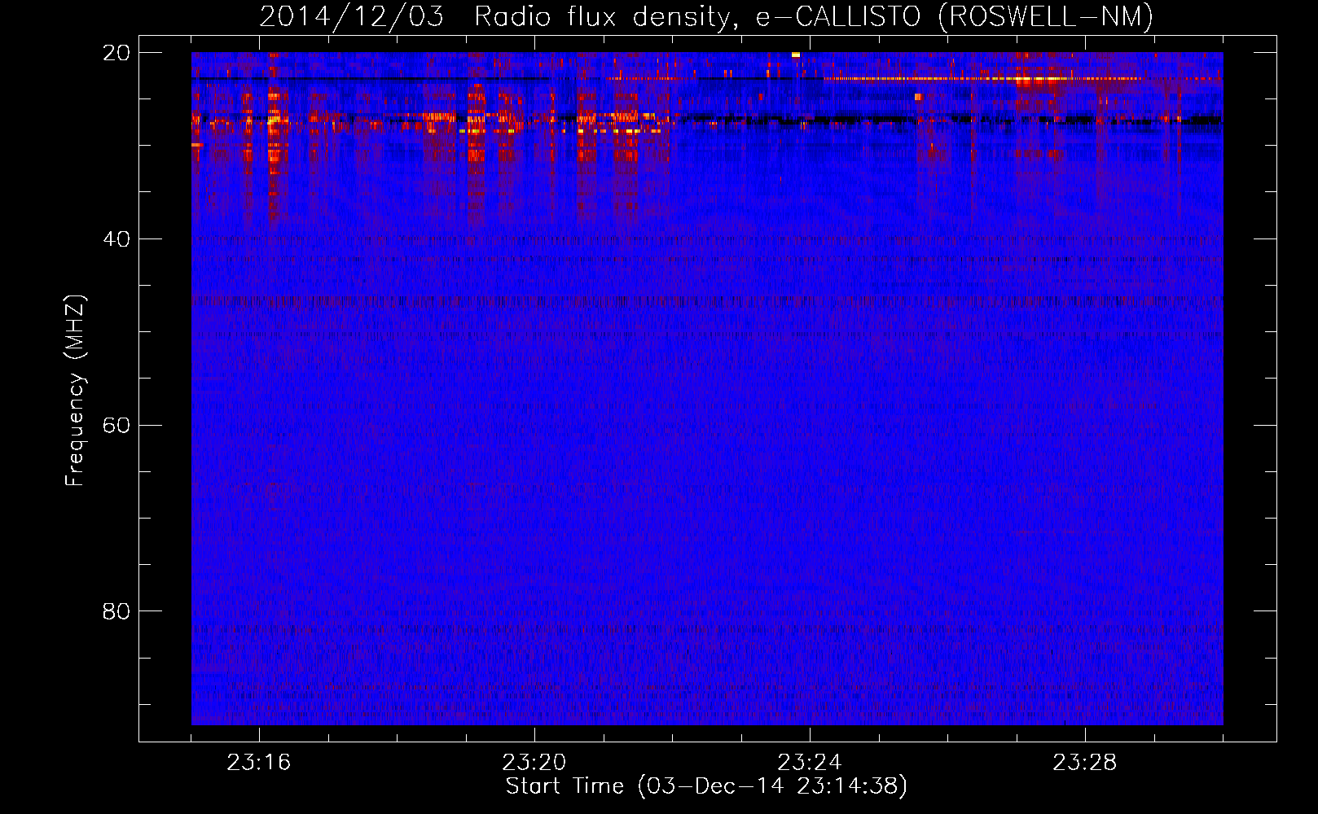Click the x-axis time label '23:16'

coord(259,763)
